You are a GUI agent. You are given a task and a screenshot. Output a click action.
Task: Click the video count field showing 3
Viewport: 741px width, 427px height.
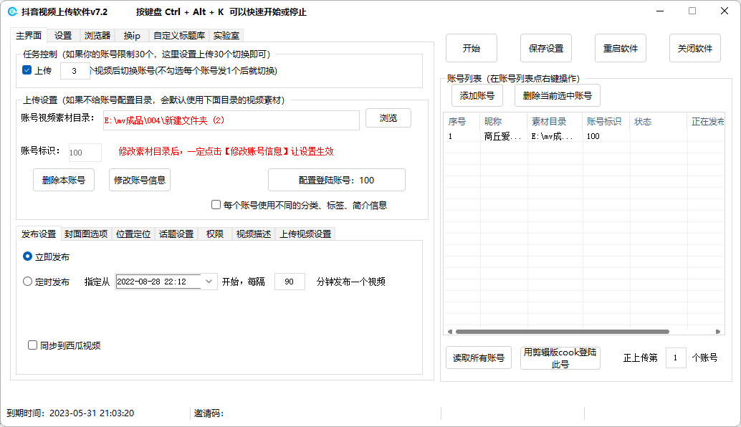coord(75,71)
